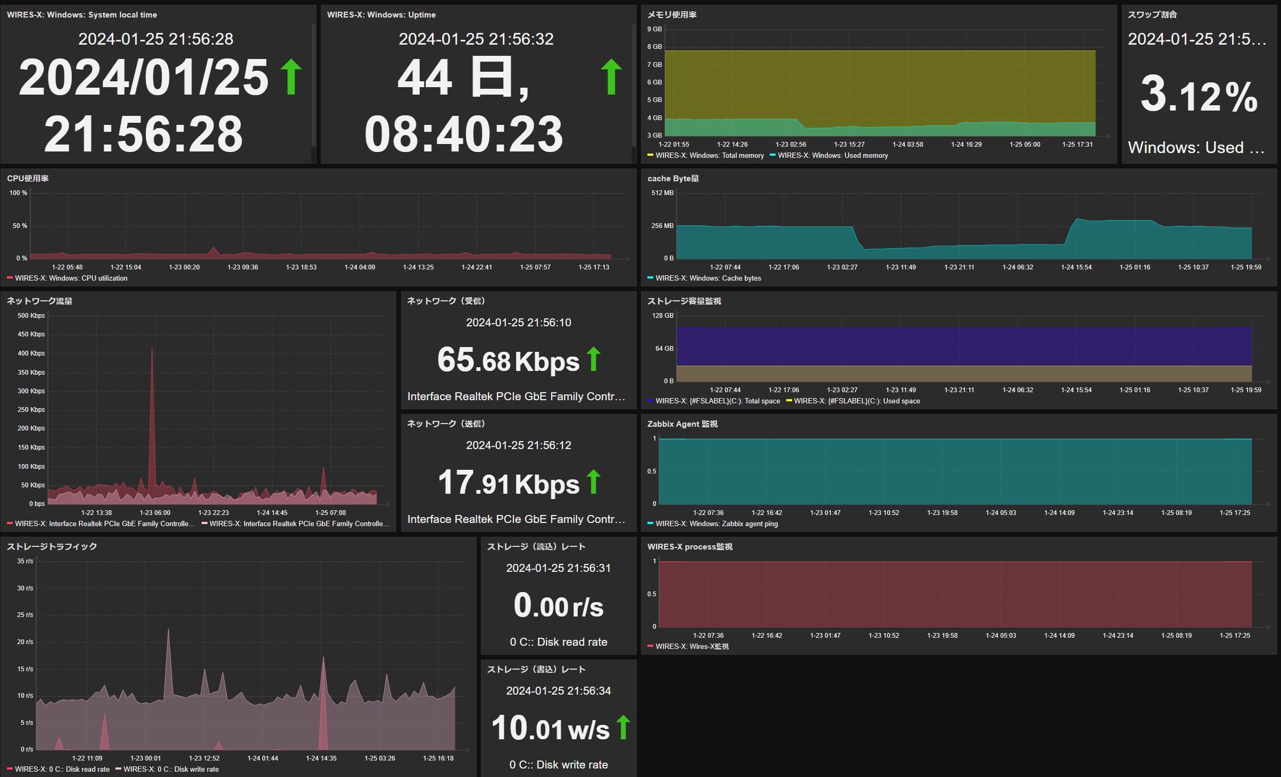Screen dimensions: 1281x777
Task: Click the yellow Total memory legend swatch
Action: (x=650, y=155)
